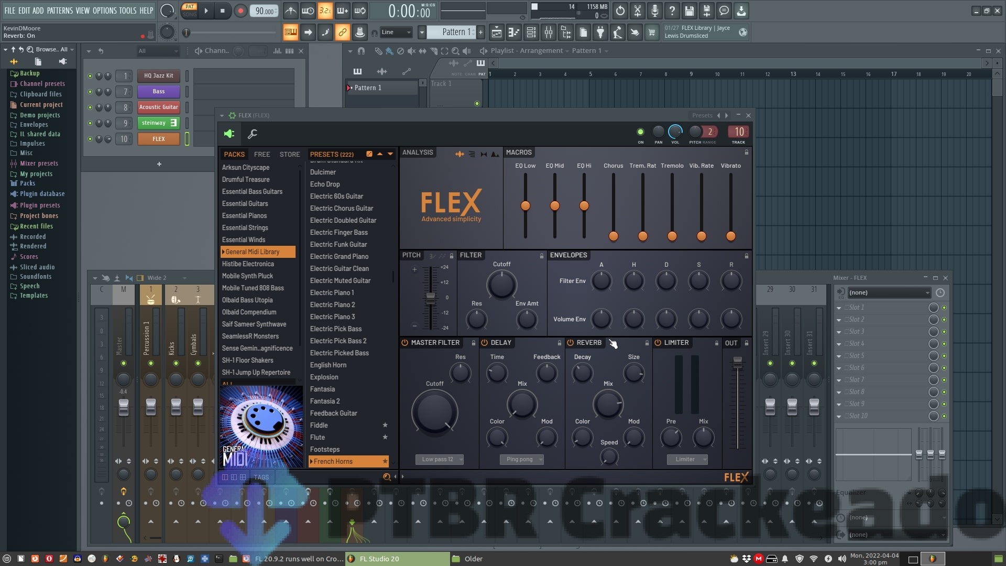Open the undo history icon
This screenshot has height=566, width=1006.
click(620, 10)
